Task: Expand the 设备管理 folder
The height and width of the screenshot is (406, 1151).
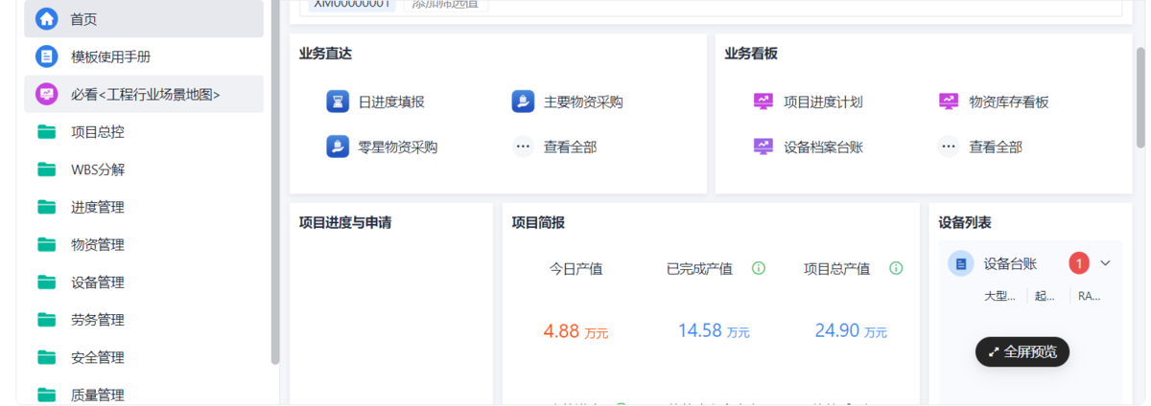Action: coord(144,282)
